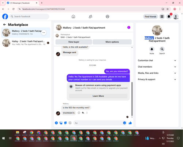Open the conversation title header
183x147 pixels.
coord(84,28)
